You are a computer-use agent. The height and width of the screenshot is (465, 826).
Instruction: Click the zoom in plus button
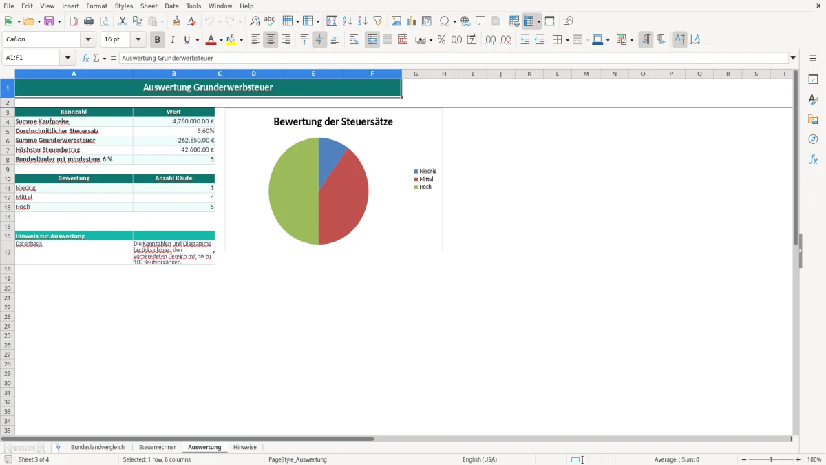798,459
